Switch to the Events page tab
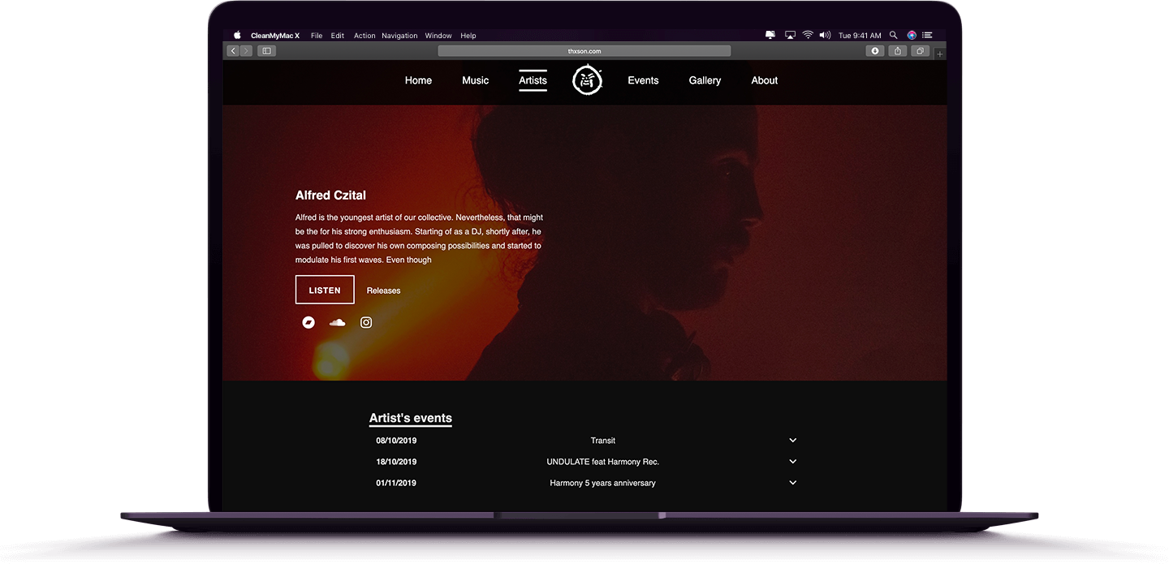The width and height of the screenshot is (1169, 564). click(x=643, y=80)
